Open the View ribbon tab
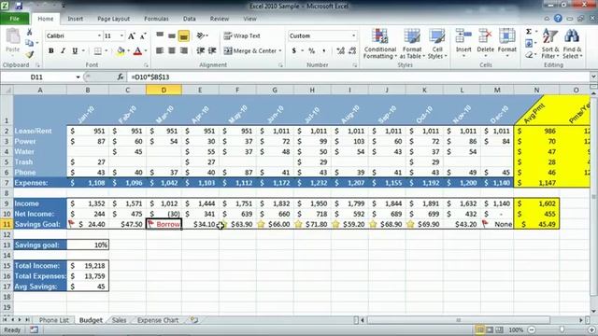The width and height of the screenshot is (598, 336). tap(249, 19)
